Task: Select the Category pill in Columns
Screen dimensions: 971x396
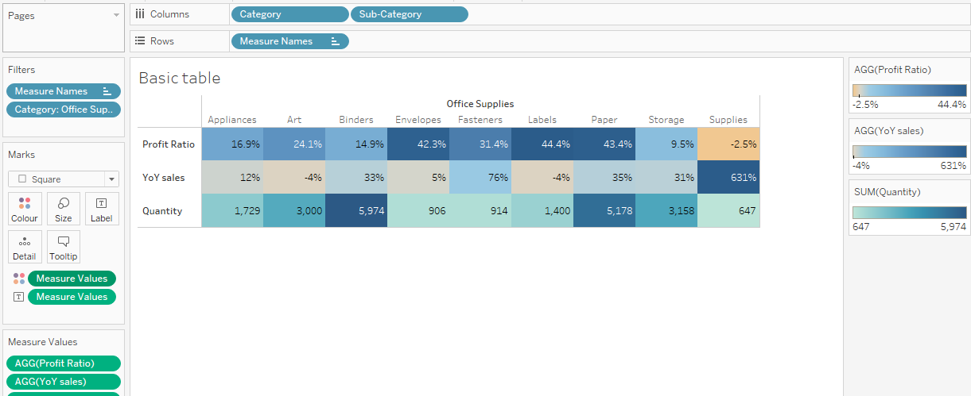Action: [x=289, y=14]
